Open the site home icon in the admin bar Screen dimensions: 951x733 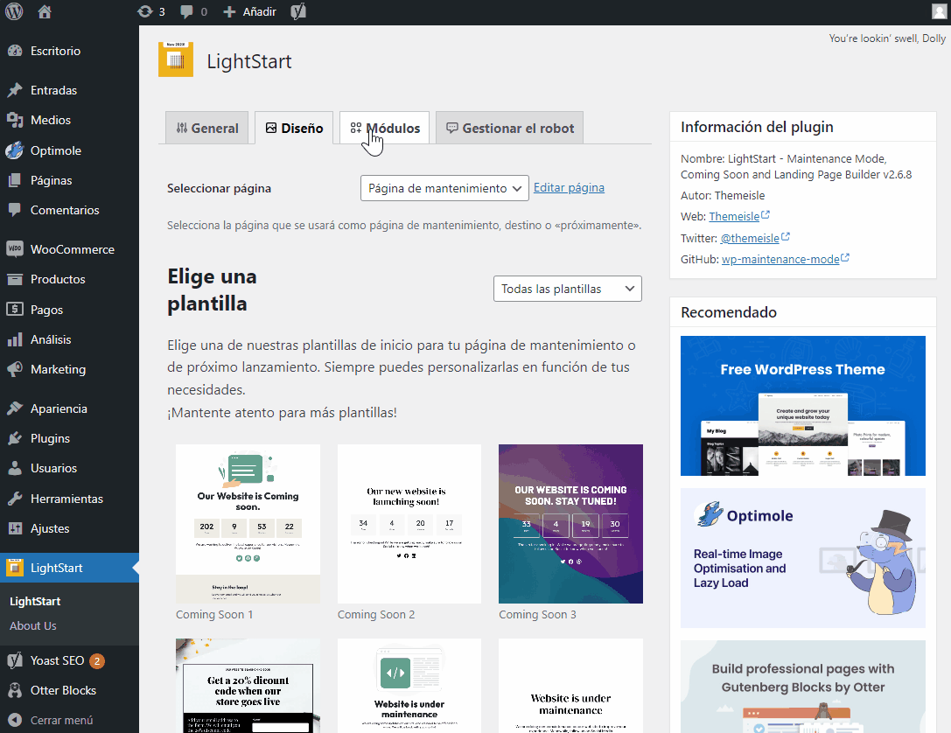pos(45,11)
